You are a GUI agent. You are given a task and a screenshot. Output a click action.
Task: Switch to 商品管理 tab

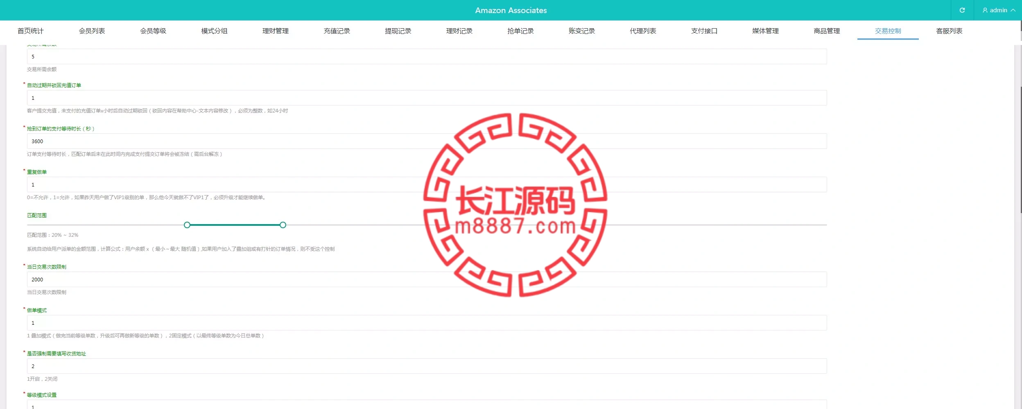click(x=827, y=31)
